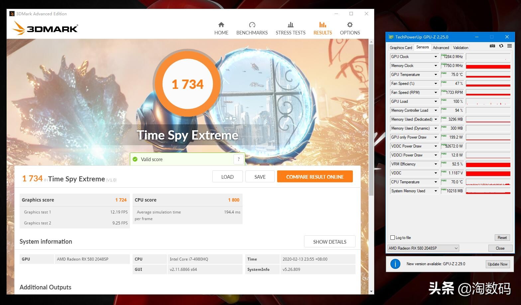The height and width of the screenshot is (305, 521).
Task: Select the Sensors tab in GPU-Z
Action: (423, 47)
